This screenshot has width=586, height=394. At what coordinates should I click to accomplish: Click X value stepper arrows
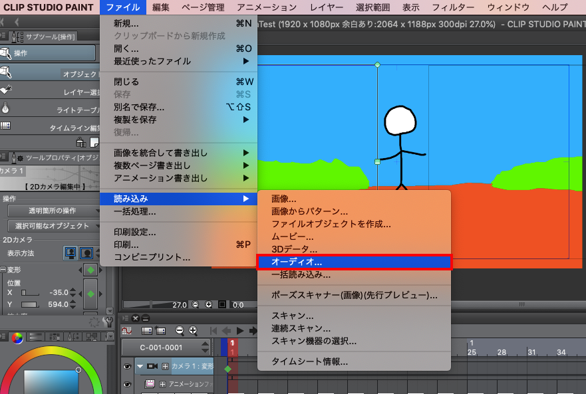tap(73, 292)
